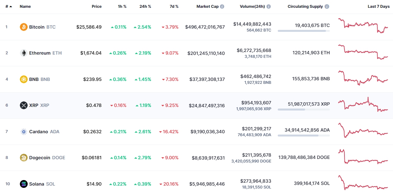Click the XRP logo icon
This screenshot has width=393, height=195.
tap(23, 105)
